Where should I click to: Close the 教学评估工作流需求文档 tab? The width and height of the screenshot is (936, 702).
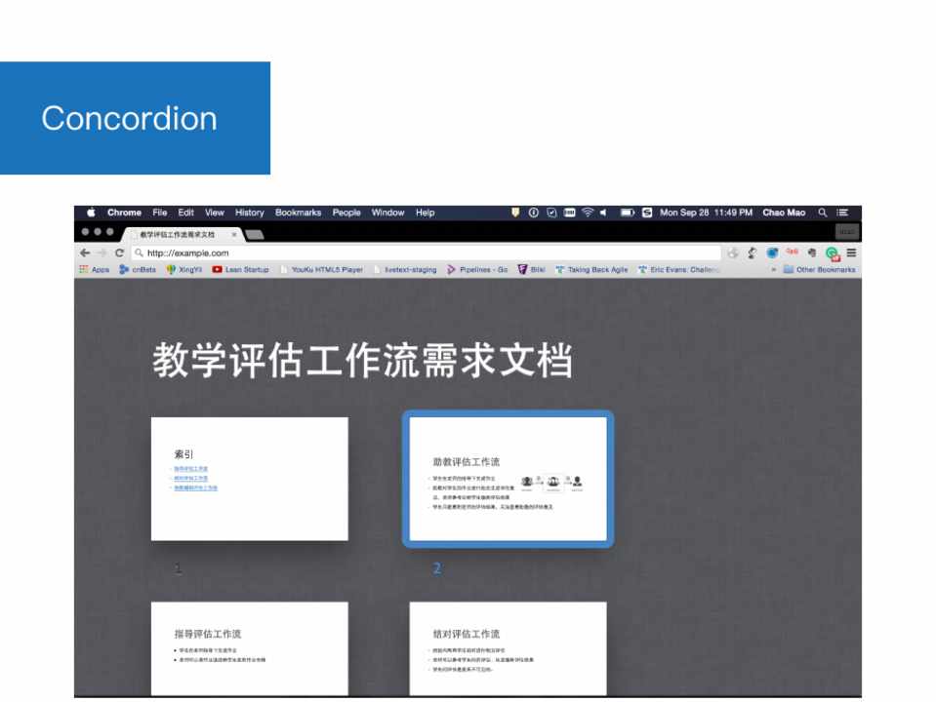pos(234,235)
